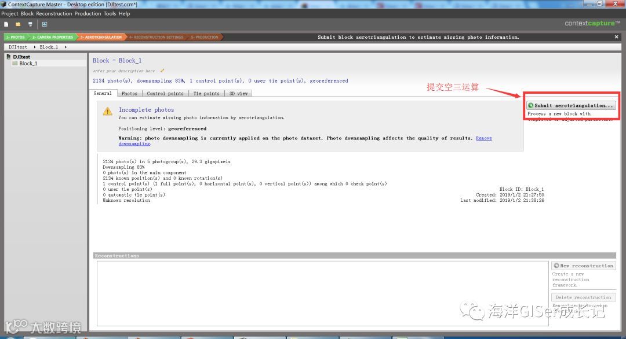Click 'Created: 2019/1/2 21:27:50' text

[x=510, y=195]
